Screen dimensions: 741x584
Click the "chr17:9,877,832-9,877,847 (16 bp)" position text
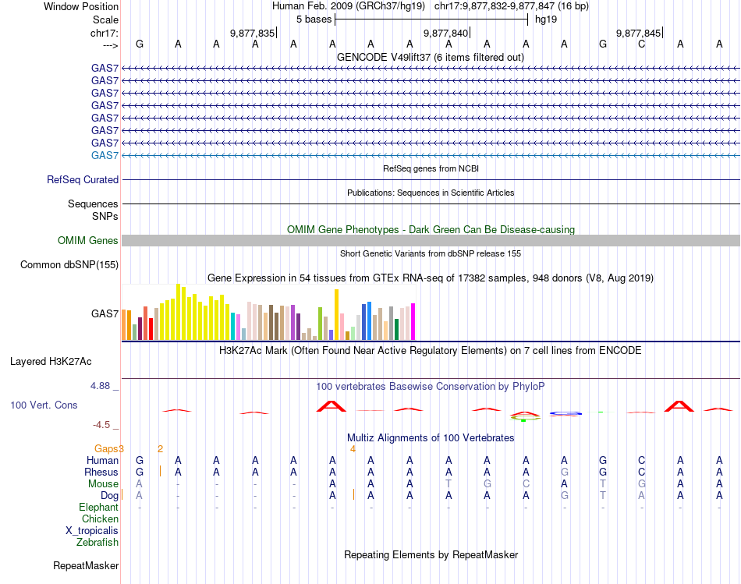point(512,6)
